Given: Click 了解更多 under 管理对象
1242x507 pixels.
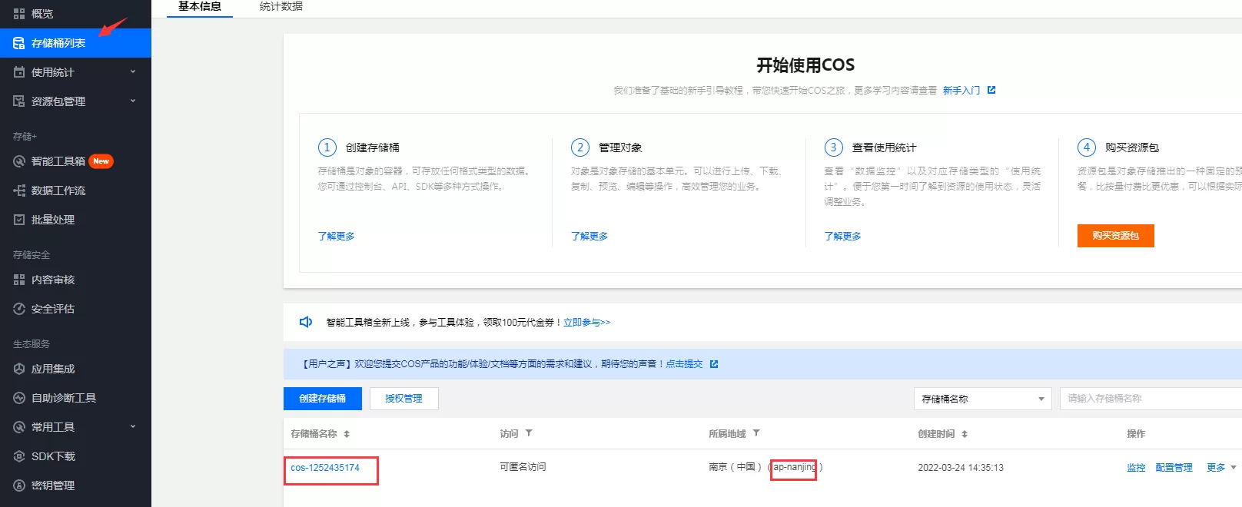Looking at the screenshot, I should (589, 237).
